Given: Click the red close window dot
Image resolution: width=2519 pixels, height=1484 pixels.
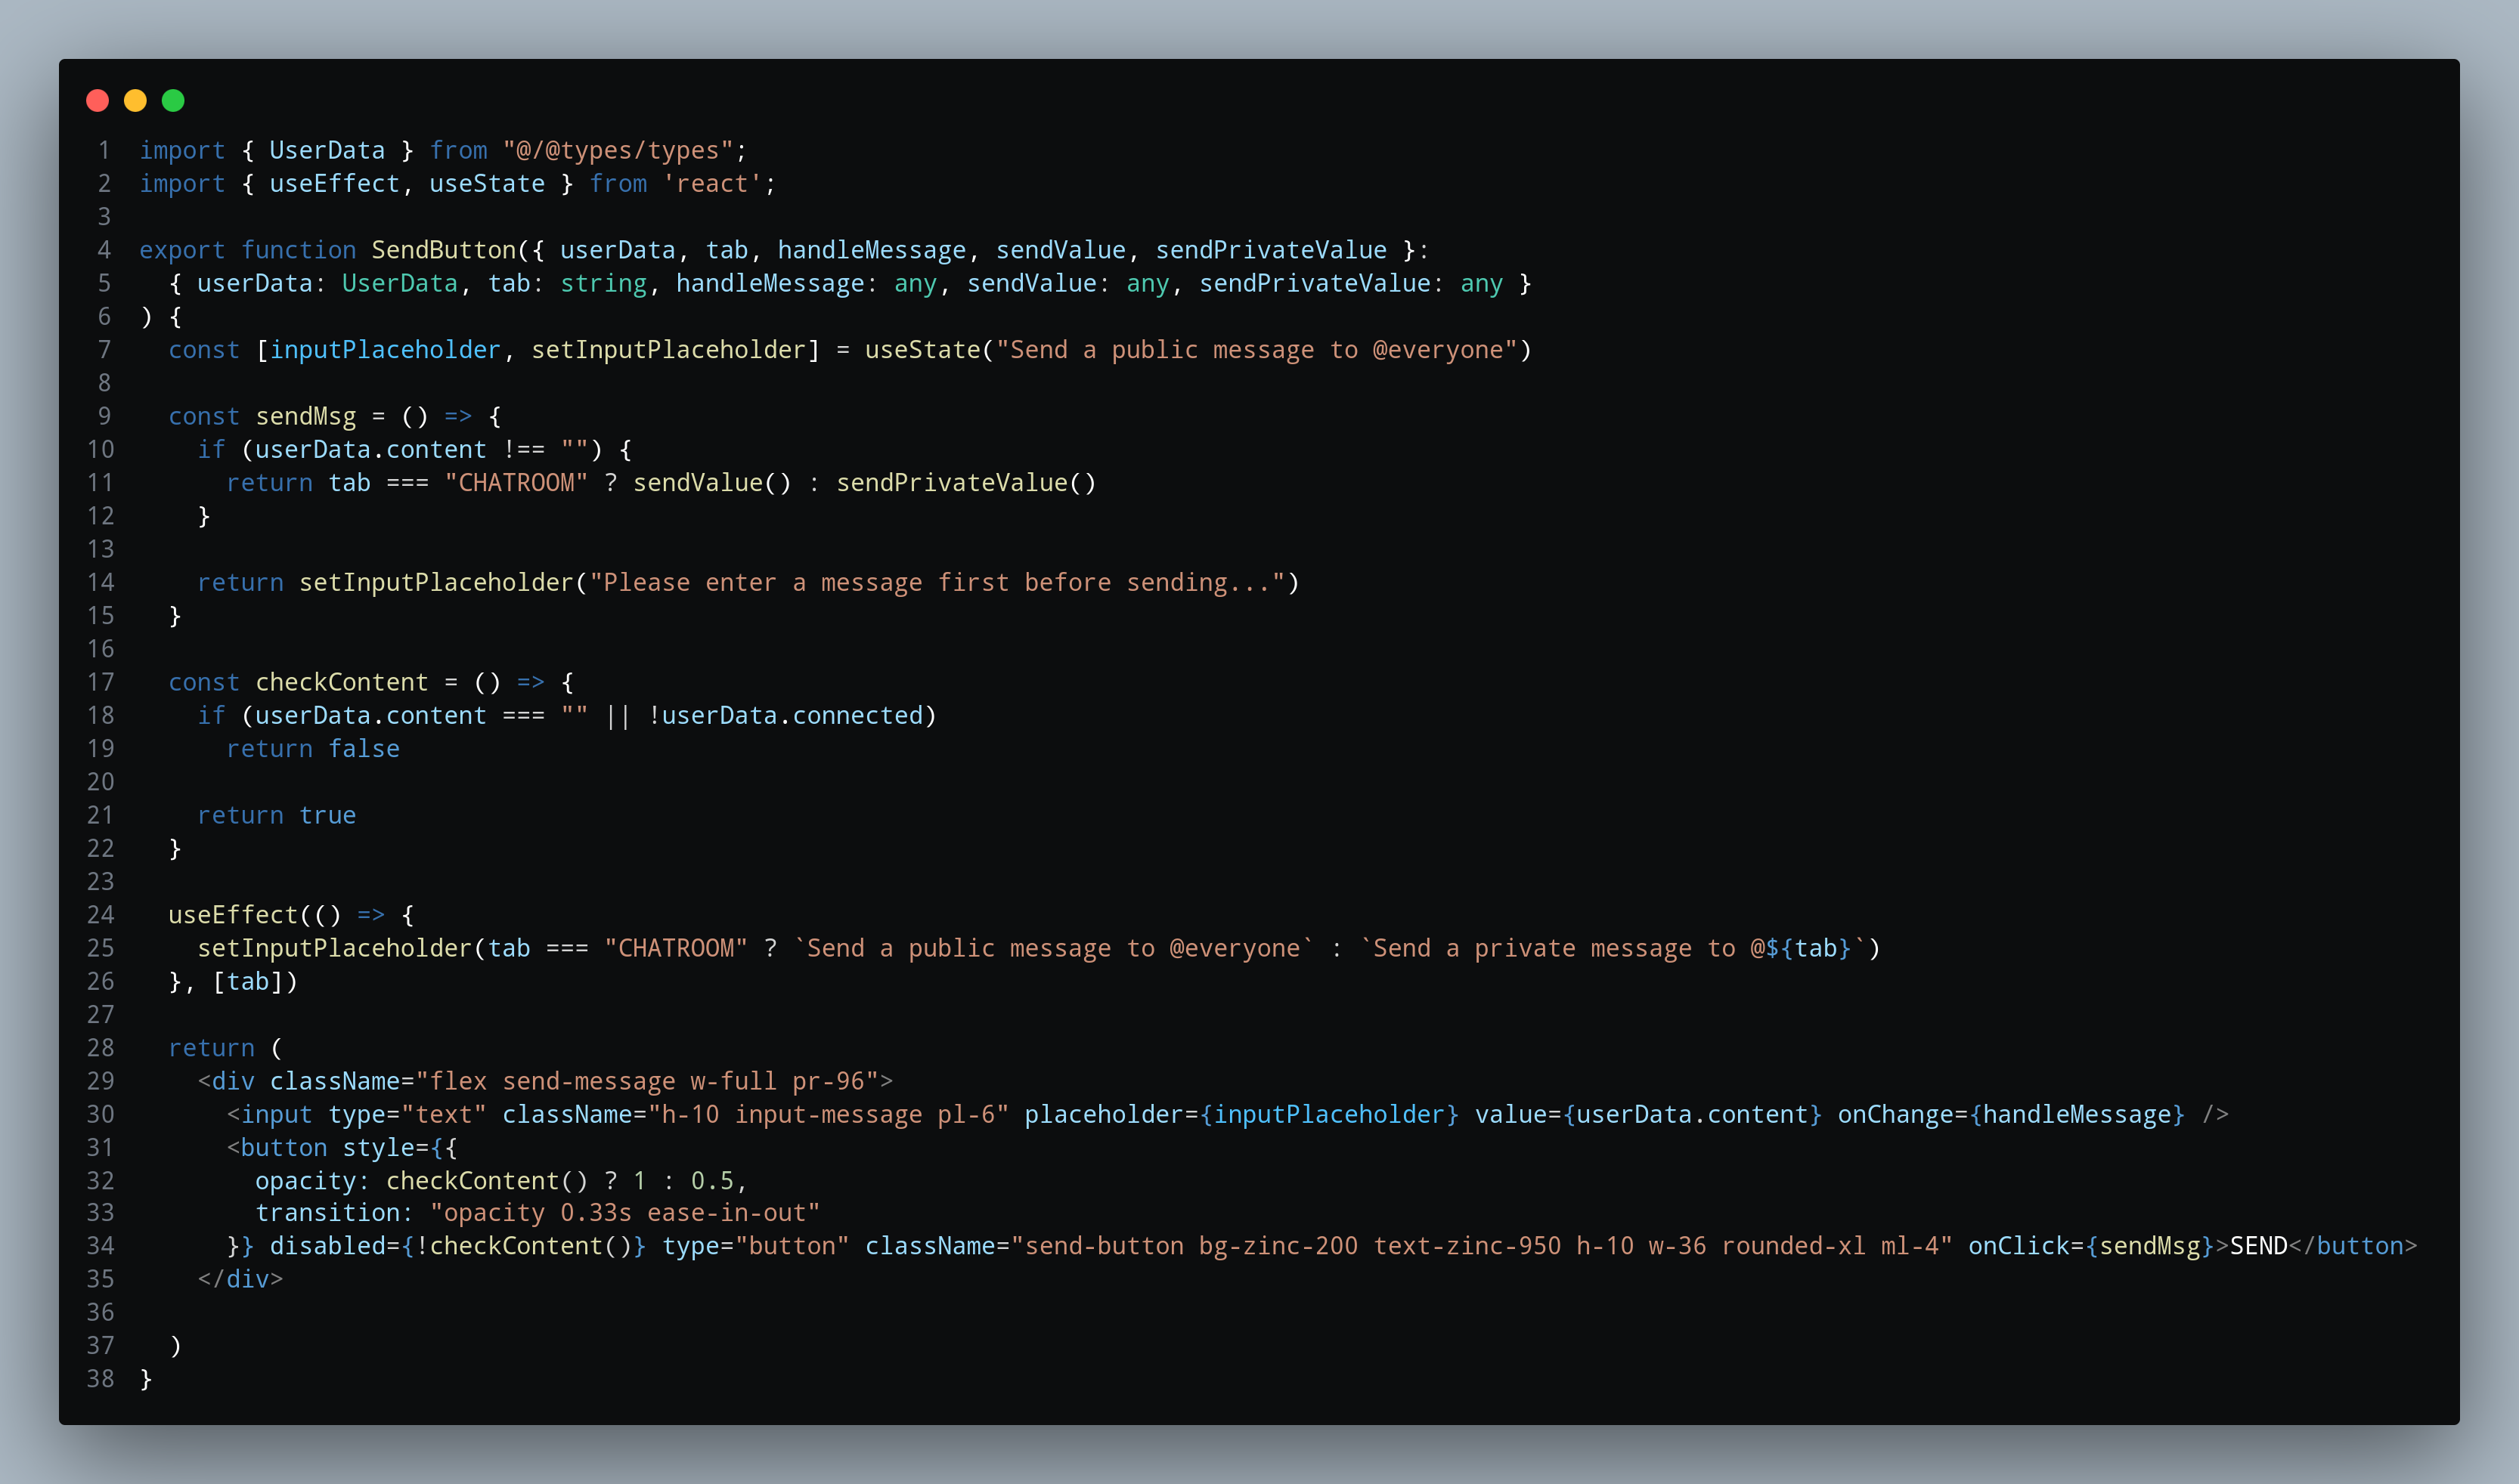Looking at the screenshot, I should pyautogui.click(x=97, y=100).
